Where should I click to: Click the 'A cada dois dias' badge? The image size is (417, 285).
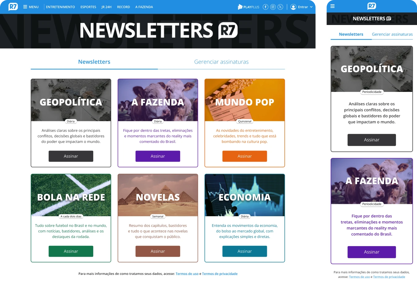click(x=71, y=216)
